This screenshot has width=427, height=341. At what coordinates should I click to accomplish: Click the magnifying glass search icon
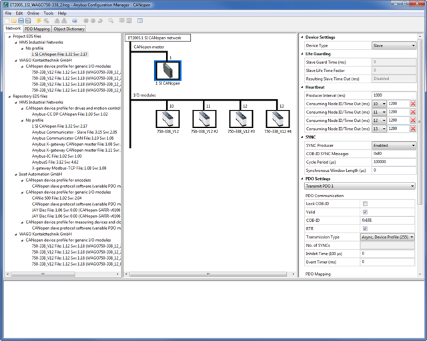pyautogui.click(x=111, y=21)
